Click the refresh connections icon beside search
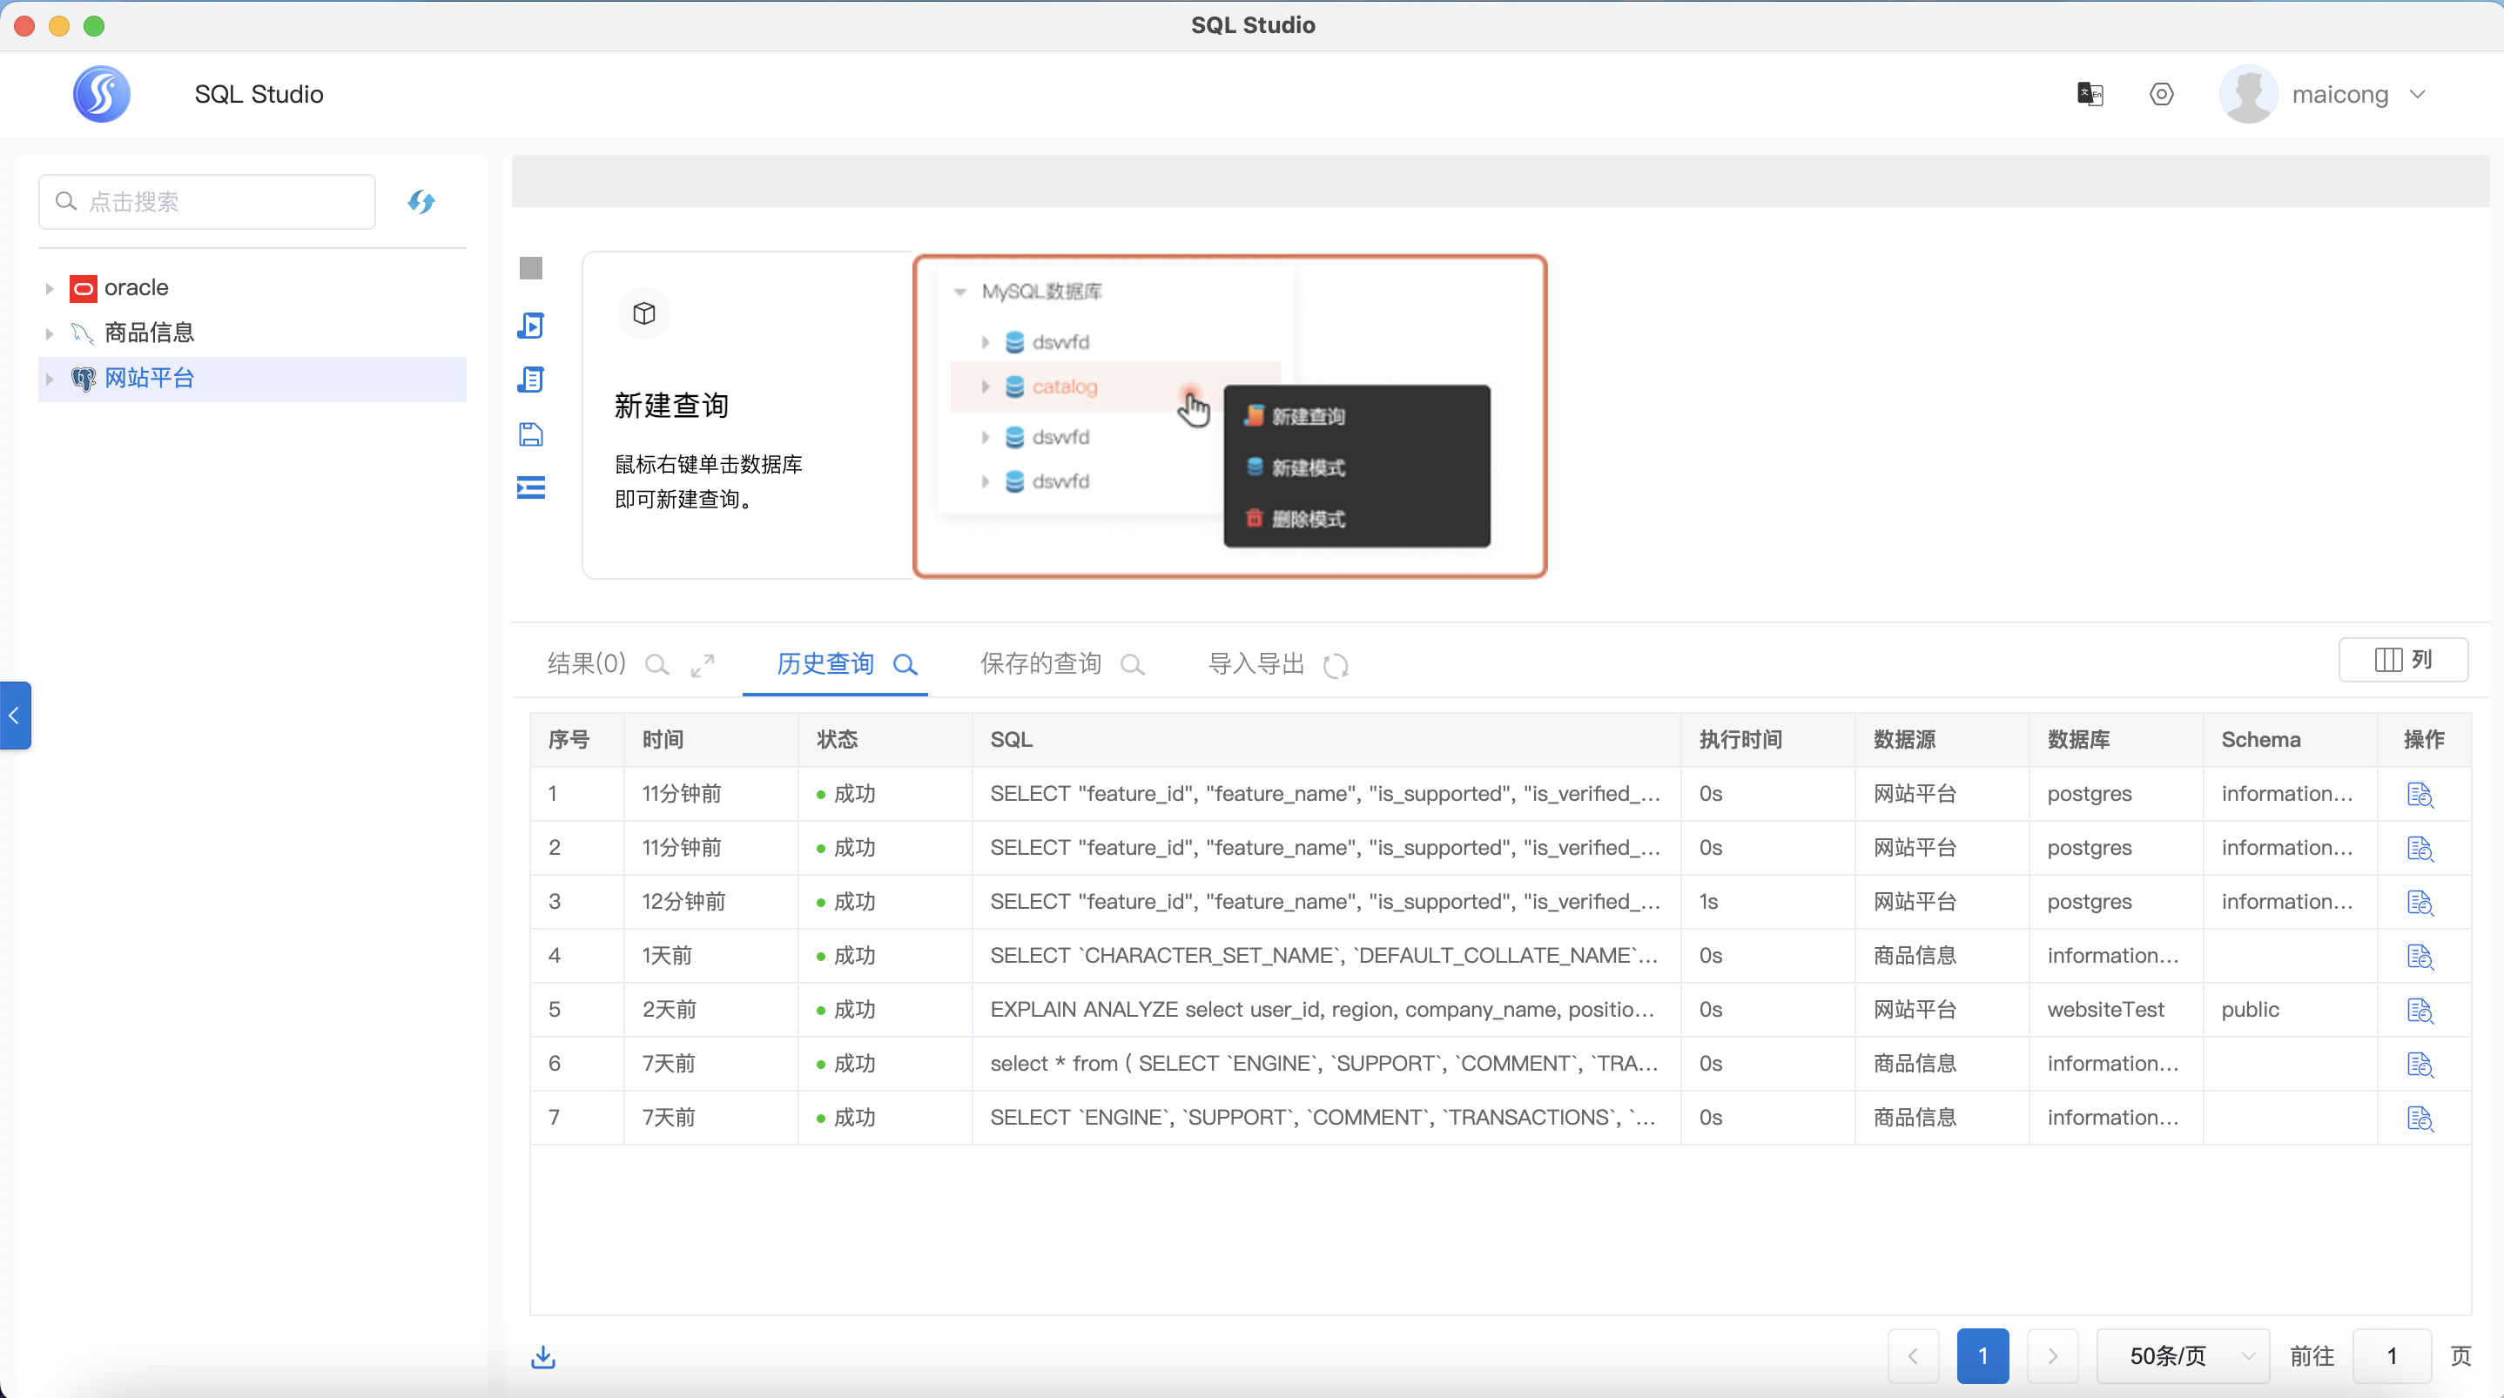 point(421,202)
